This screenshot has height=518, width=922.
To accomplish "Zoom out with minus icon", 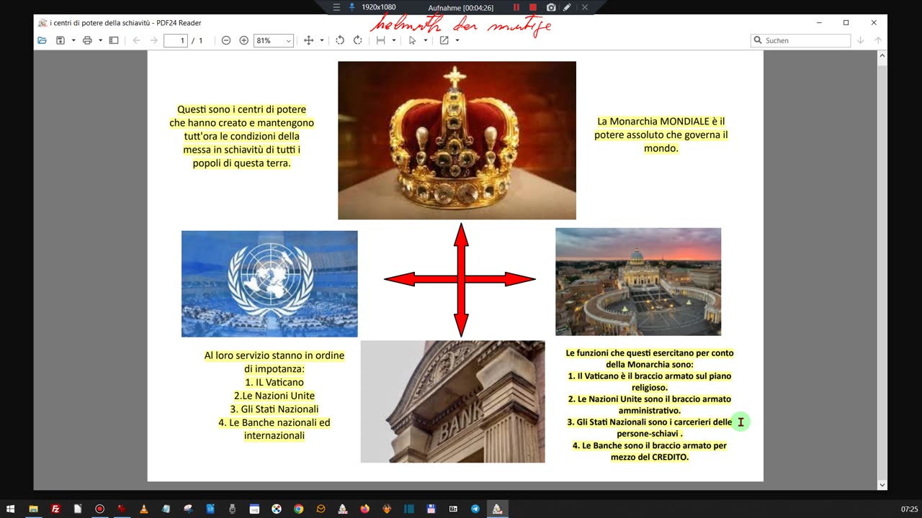I will [226, 40].
